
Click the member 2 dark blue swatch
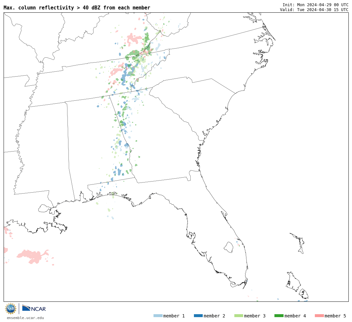(x=198, y=316)
